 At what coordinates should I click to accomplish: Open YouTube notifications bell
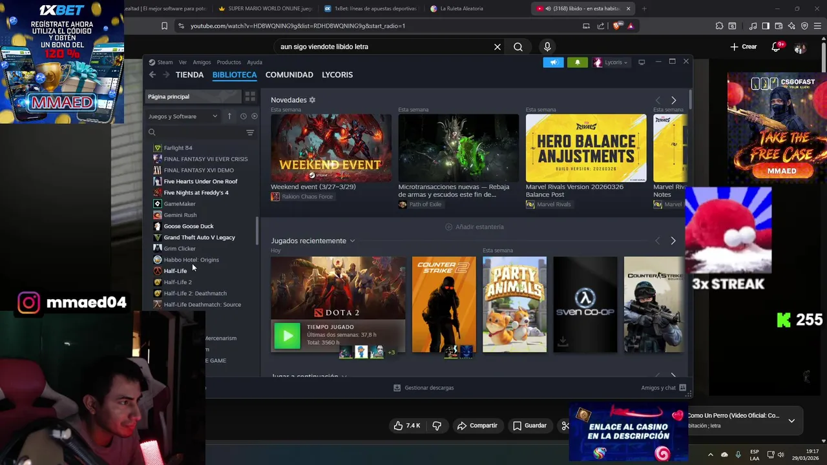[776, 47]
